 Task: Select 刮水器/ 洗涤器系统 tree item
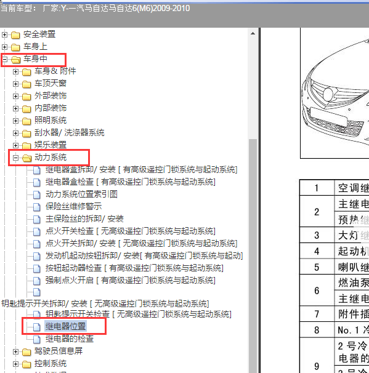[69, 132]
